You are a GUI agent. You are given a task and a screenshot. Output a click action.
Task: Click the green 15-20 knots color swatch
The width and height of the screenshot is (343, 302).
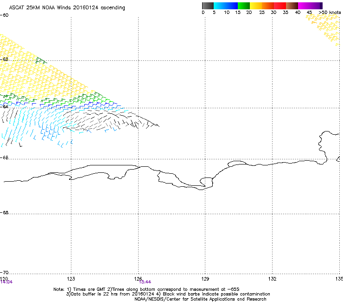point(244,6)
